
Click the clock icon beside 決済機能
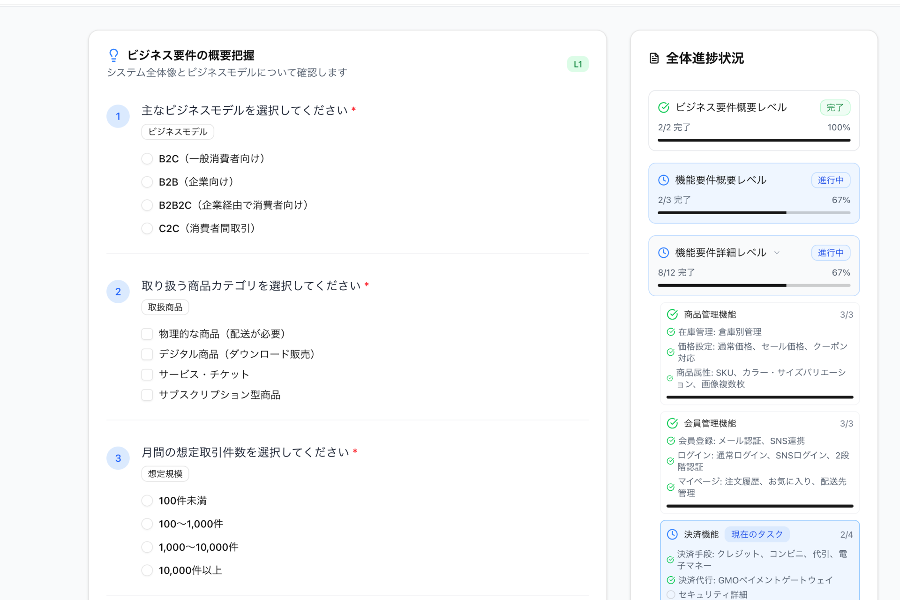673,534
